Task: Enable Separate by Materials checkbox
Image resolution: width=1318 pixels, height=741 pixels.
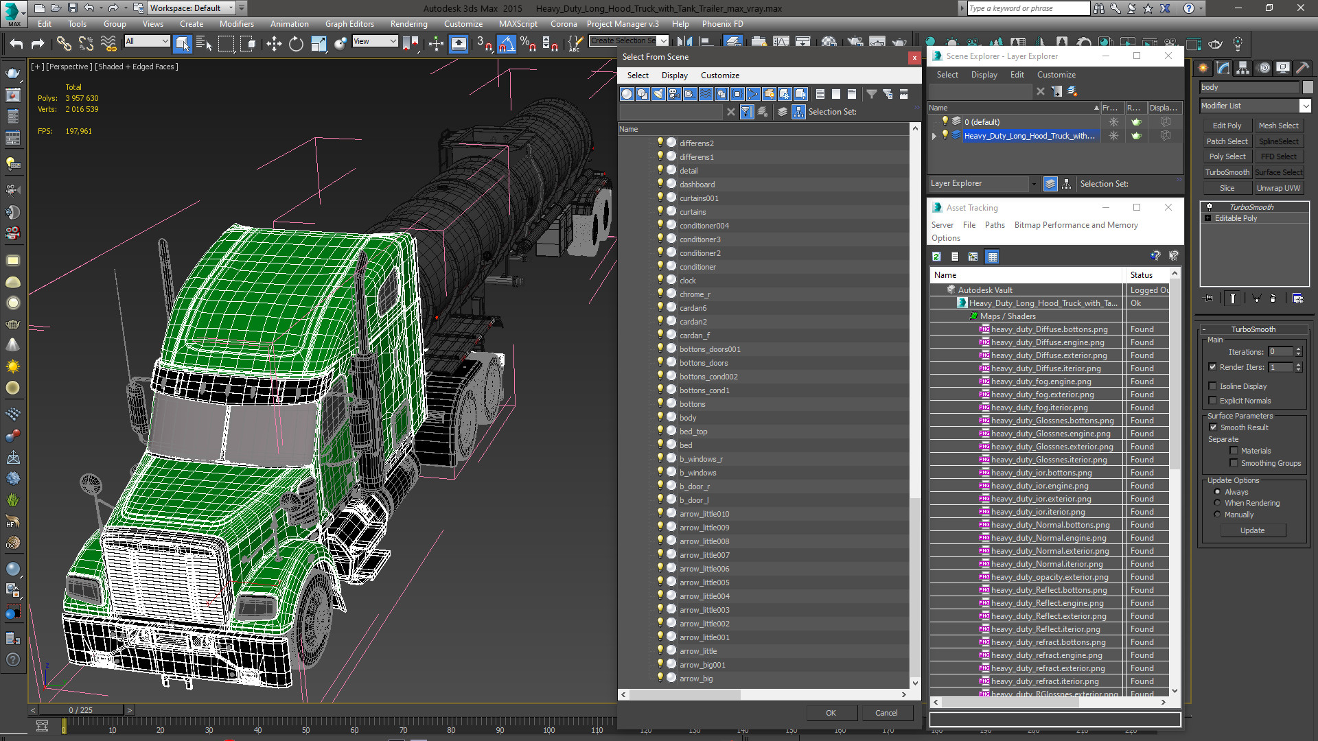Action: (1234, 451)
